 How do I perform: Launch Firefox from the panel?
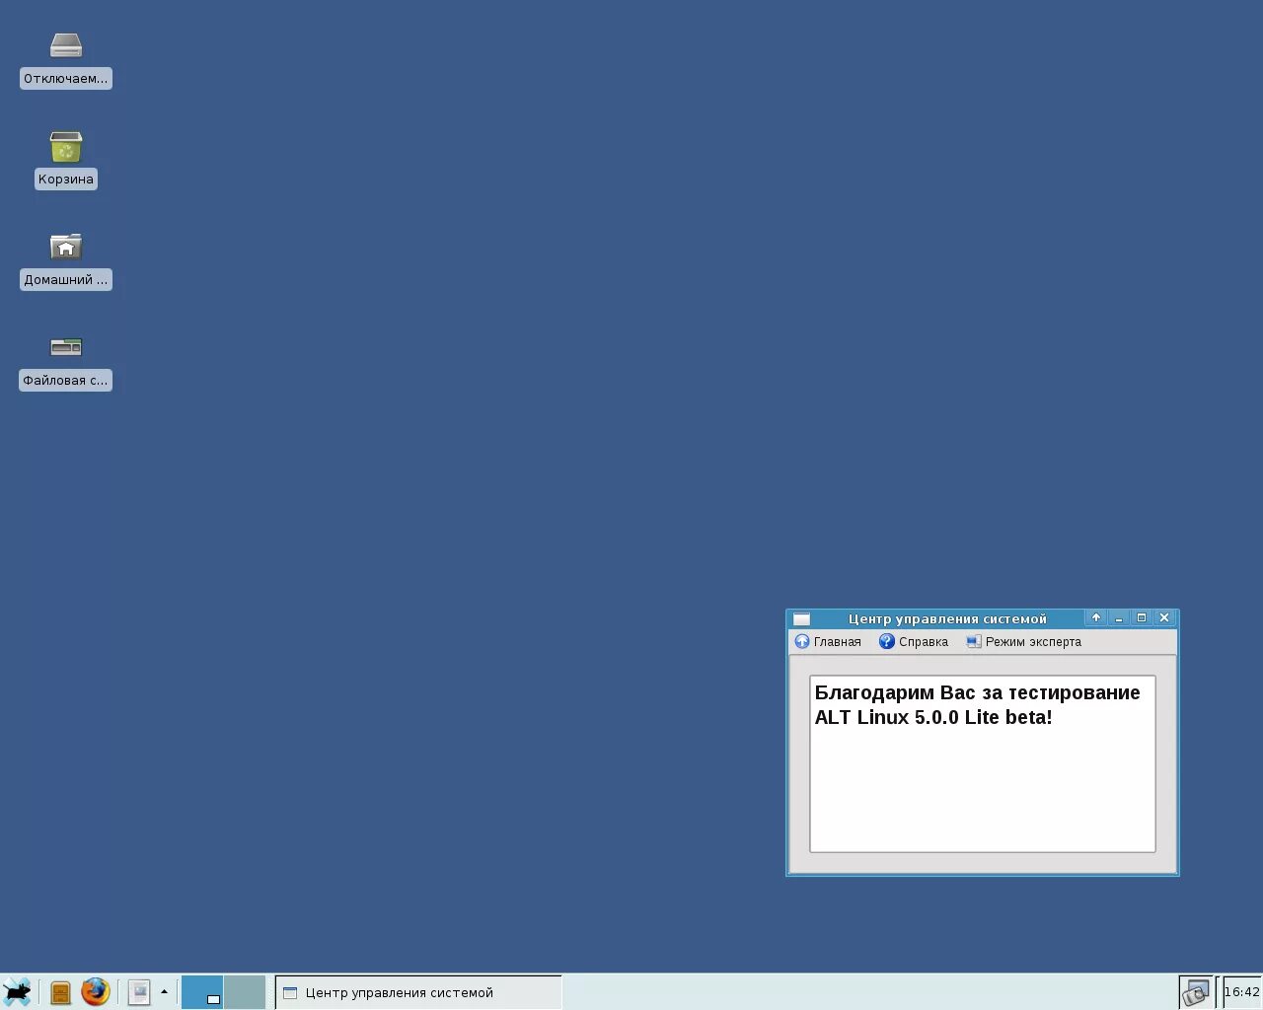point(96,991)
